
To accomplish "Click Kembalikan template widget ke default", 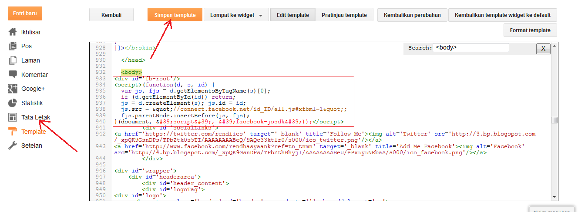I will tap(503, 15).
